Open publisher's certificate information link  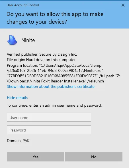51,86
